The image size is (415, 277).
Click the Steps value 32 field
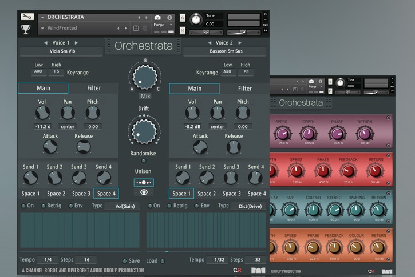255,260
